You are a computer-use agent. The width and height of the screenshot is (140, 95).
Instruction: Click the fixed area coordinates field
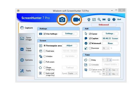click(x=70, y=51)
